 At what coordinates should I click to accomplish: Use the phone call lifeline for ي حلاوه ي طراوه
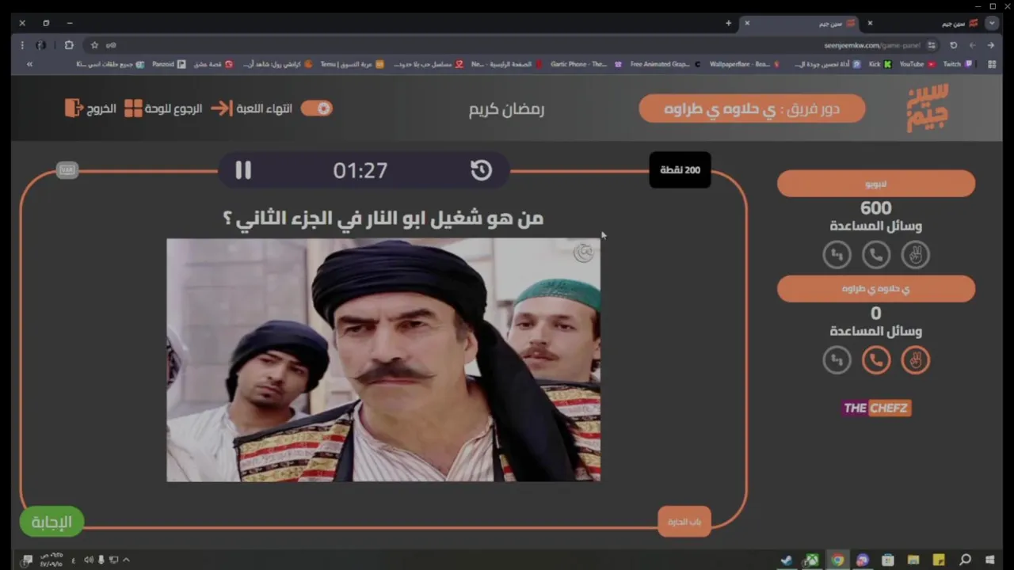875,360
